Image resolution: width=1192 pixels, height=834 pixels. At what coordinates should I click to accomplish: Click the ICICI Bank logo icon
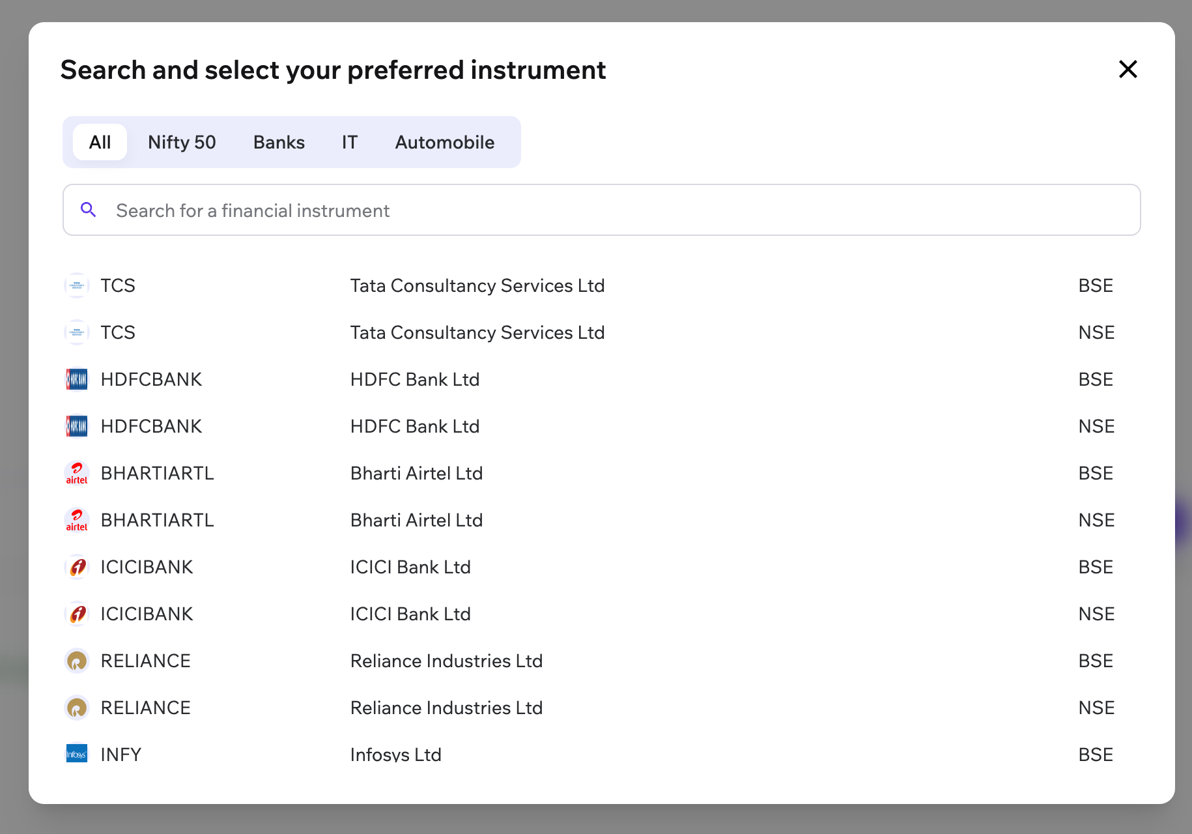pyautogui.click(x=77, y=567)
